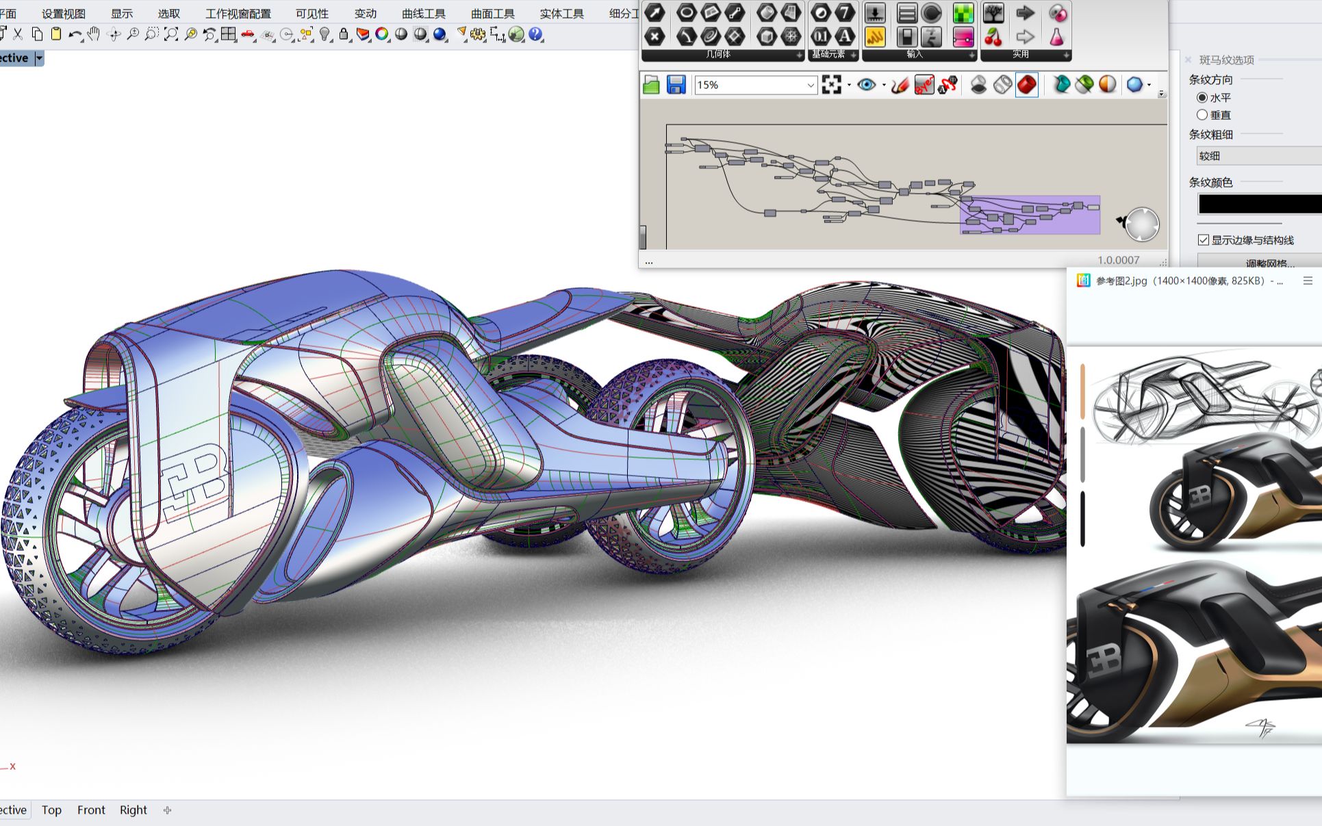Toggle the 显示边缘与结构线 checkbox
The width and height of the screenshot is (1322, 826).
coord(1204,240)
